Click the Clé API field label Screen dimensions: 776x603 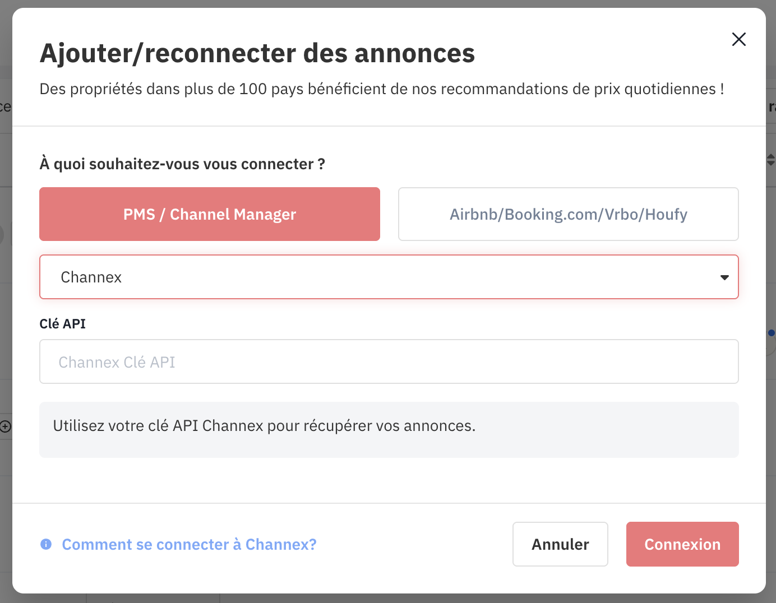[62, 324]
